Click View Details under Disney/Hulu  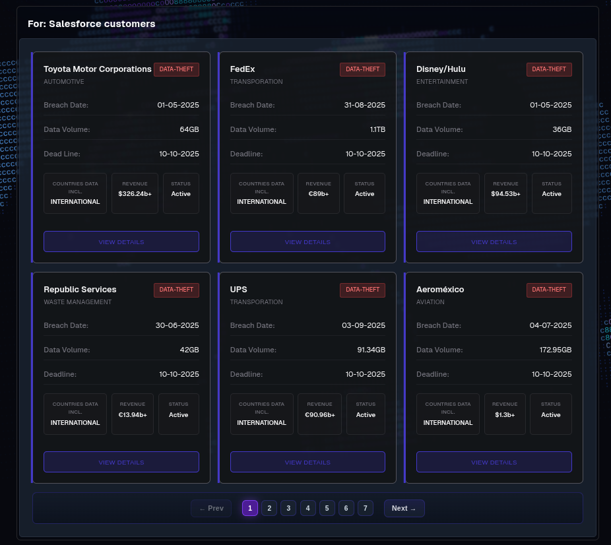pos(494,241)
